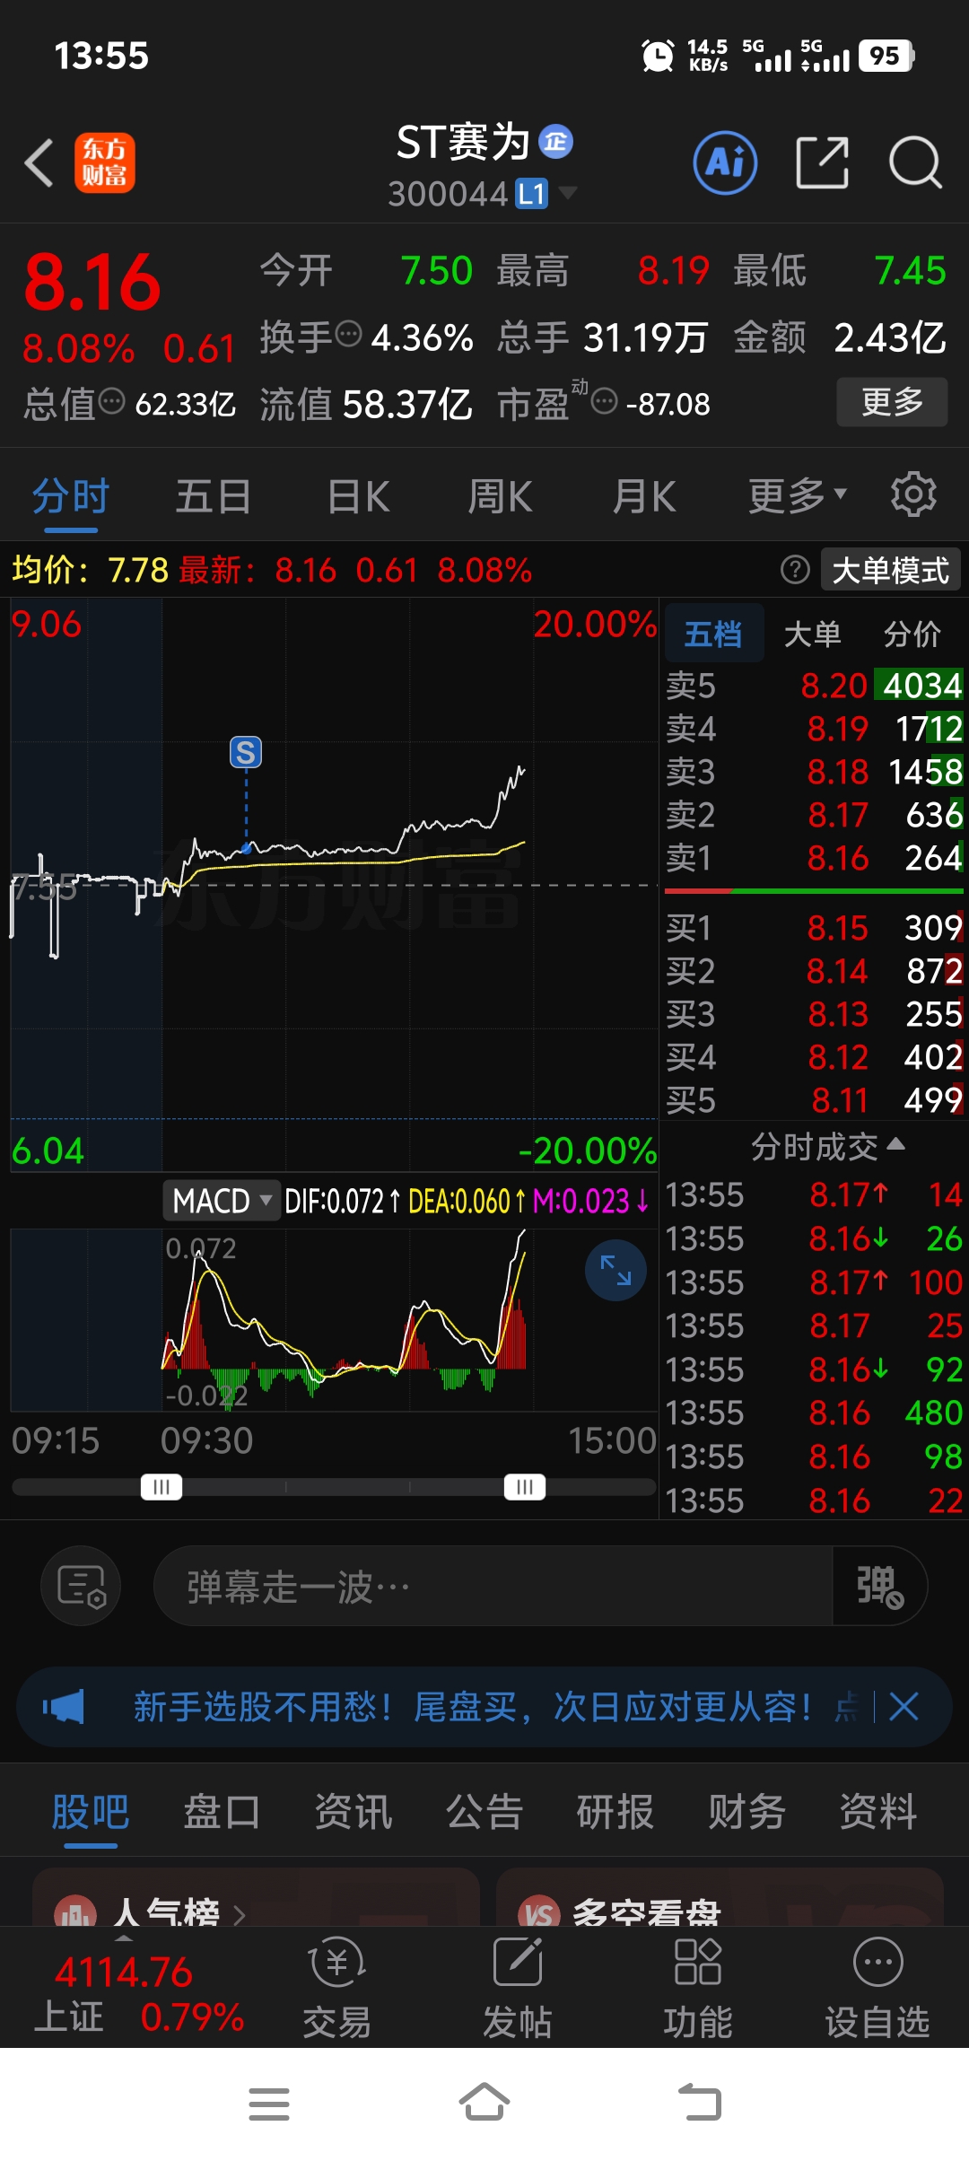Open 更多 chart period dropdown

[x=798, y=495]
